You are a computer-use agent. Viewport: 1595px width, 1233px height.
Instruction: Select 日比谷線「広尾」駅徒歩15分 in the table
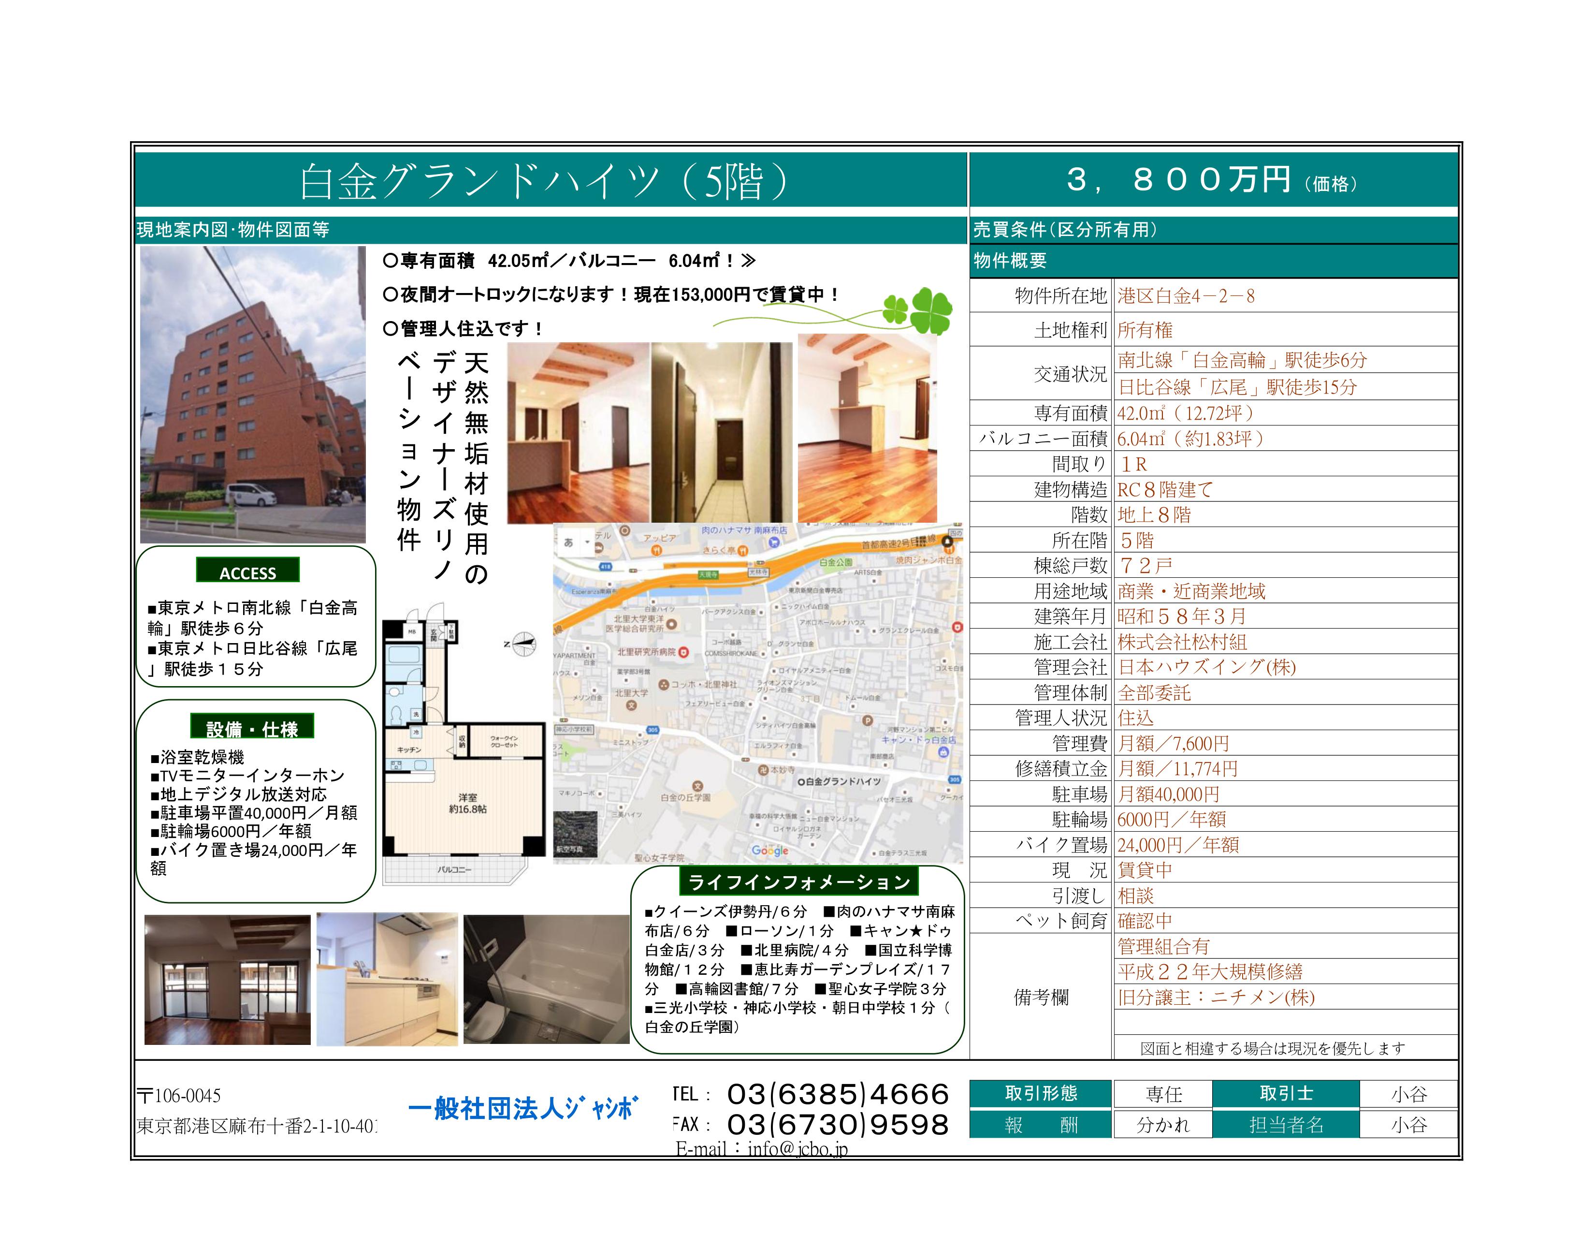pos(1237,387)
